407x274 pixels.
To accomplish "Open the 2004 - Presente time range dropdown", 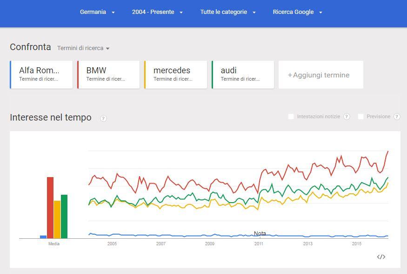I will (x=157, y=12).
